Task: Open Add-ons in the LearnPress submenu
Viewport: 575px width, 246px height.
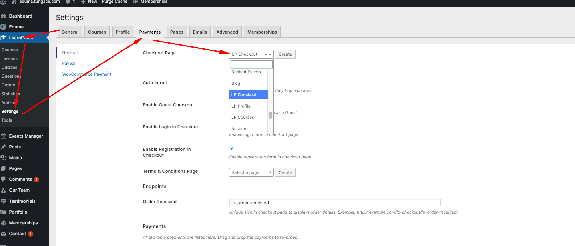Action: click(x=10, y=103)
